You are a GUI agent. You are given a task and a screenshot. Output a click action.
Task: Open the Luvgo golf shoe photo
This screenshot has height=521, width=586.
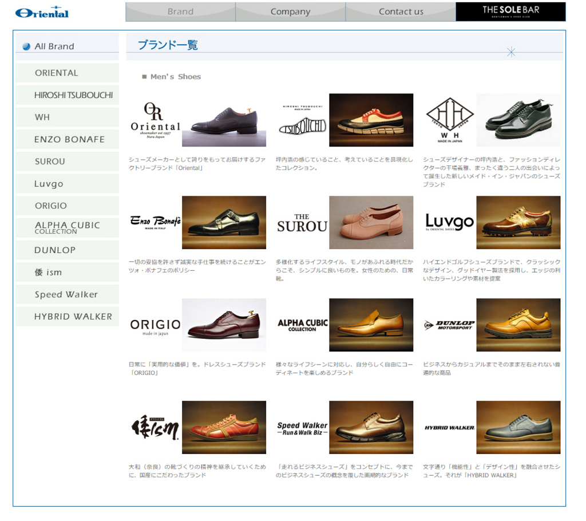pyautogui.click(x=518, y=223)
